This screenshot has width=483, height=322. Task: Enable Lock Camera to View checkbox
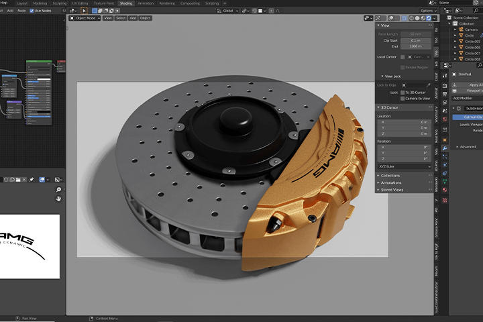pos(402,99)
